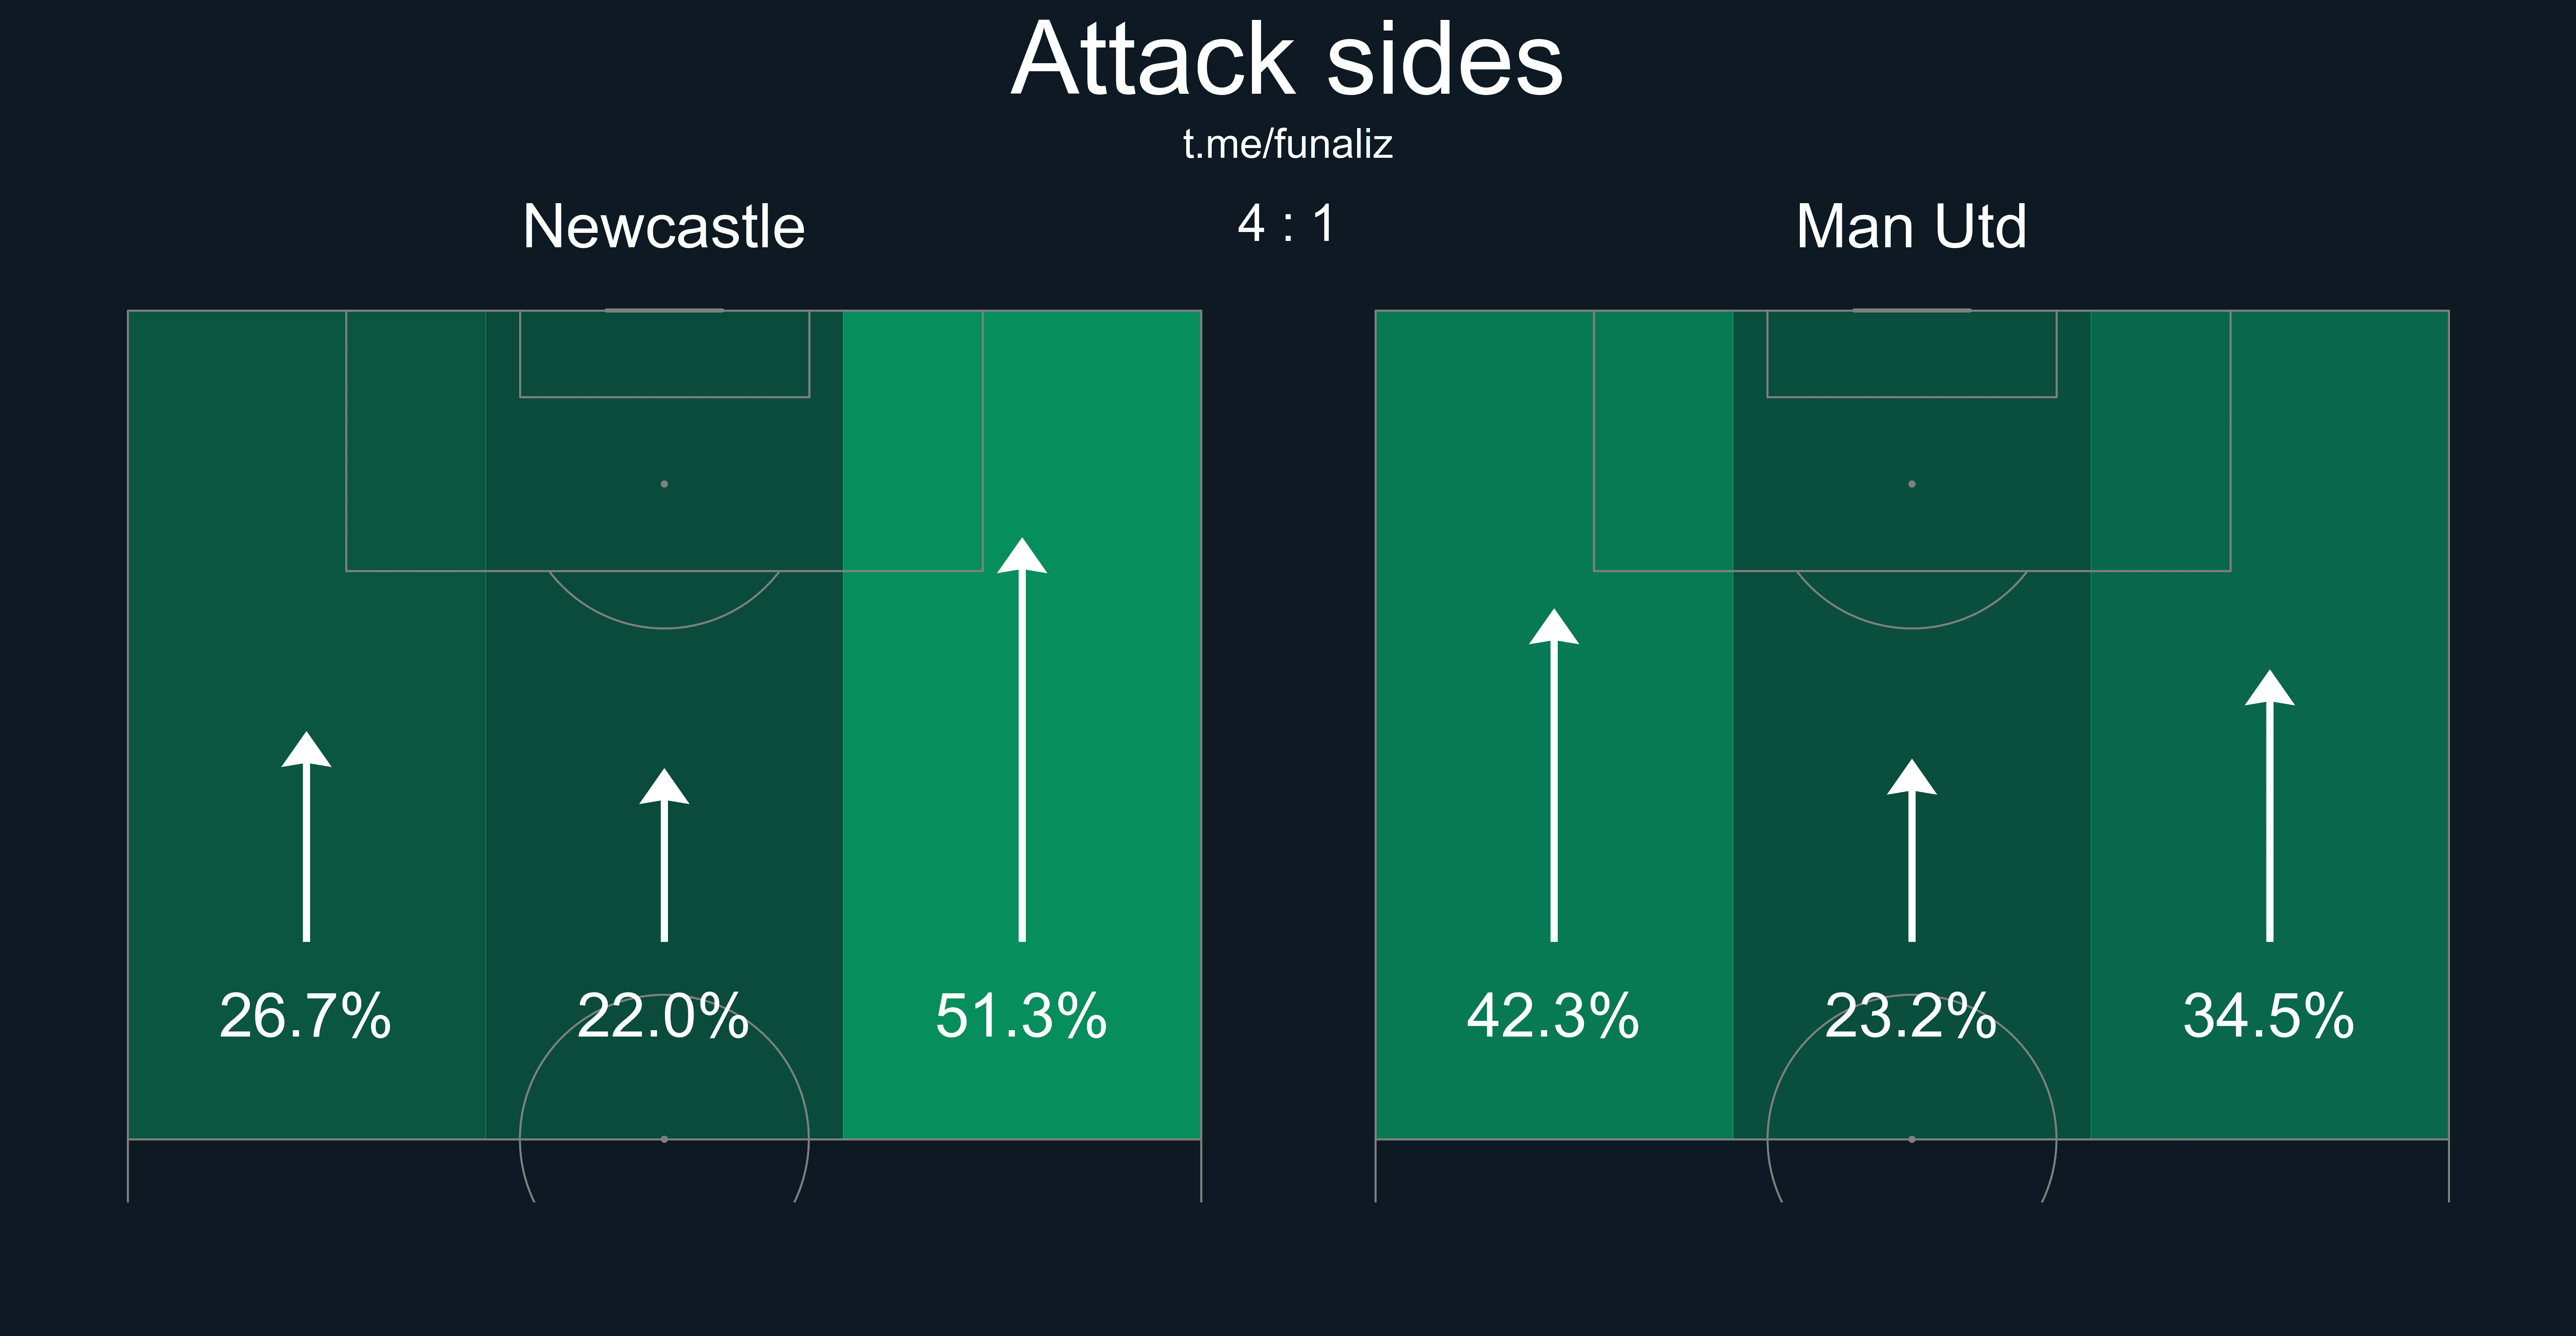The height and width of the screenshot is (1336, 2576).
Task: Click Newcastle's central attack arrow
Action: pos(664,855)
